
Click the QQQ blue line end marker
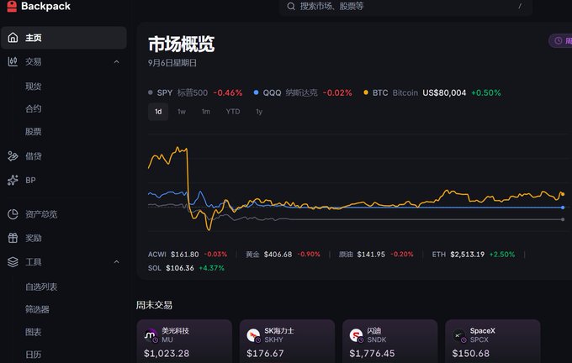563,208
